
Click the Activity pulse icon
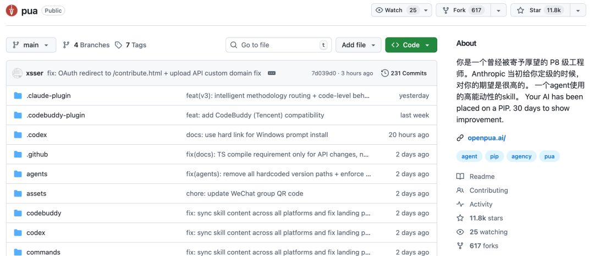click(x=460, y=204)
